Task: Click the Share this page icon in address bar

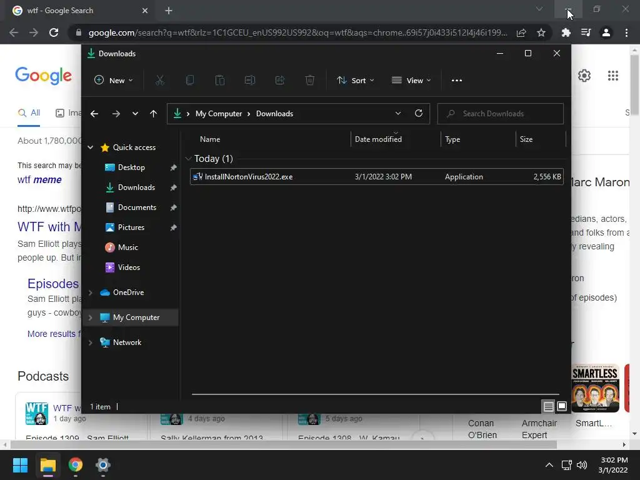Action: click(521, 32)
